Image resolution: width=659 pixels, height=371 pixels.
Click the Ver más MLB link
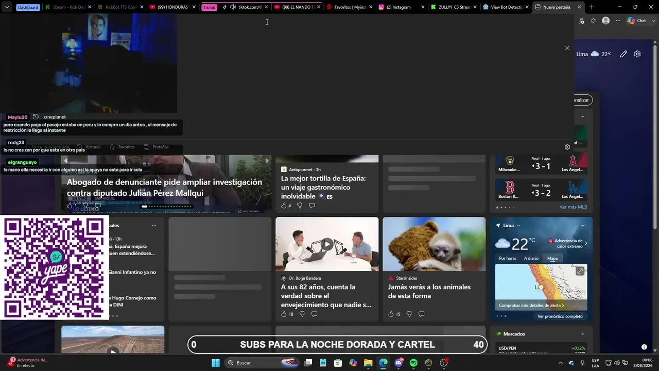click(x=573, y=207)
